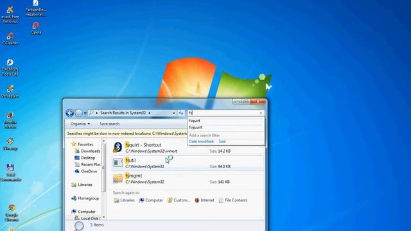Select the CCleaner desktop icon
411x231 pixels.
pos(10,38)
